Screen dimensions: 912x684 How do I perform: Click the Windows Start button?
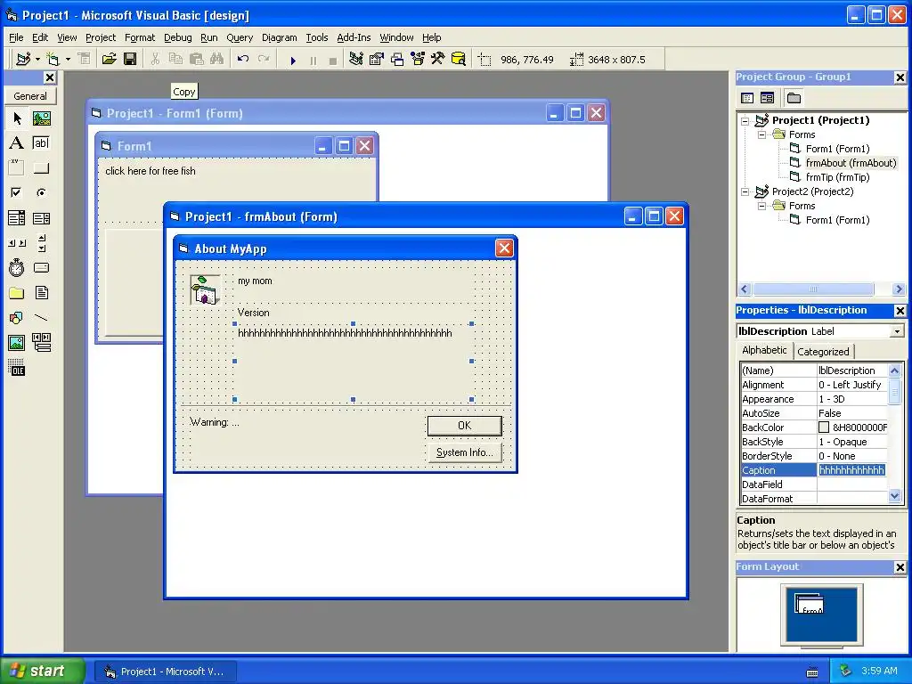42,671
